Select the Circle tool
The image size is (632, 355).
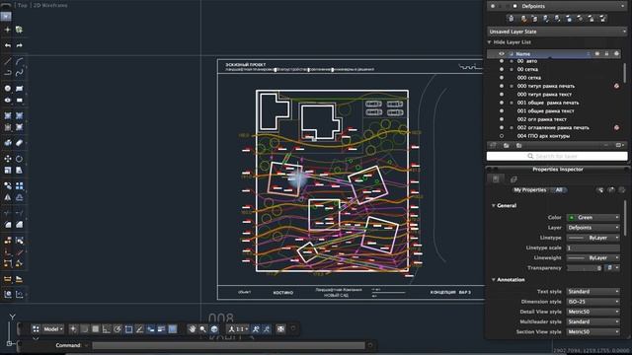coord(8,88)
